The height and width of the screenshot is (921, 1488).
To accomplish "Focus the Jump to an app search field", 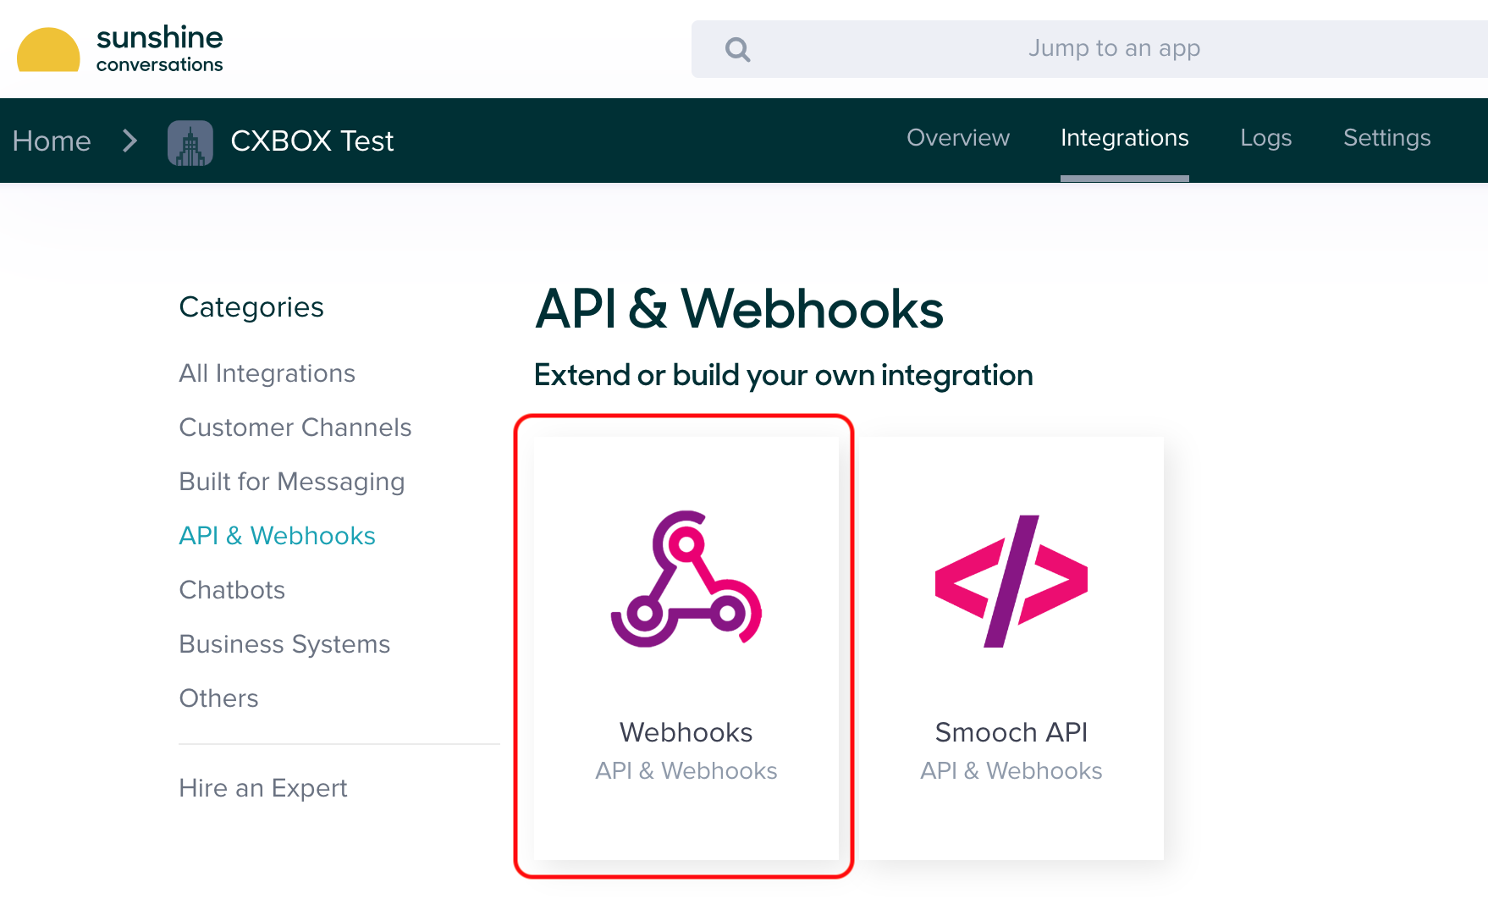I will tap(1089, 49).
